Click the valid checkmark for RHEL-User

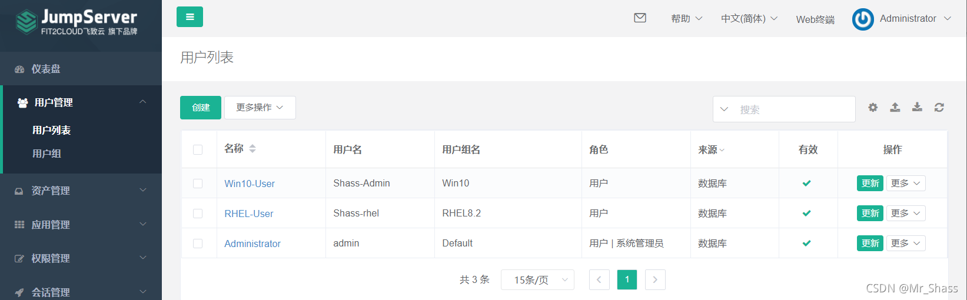807,214
